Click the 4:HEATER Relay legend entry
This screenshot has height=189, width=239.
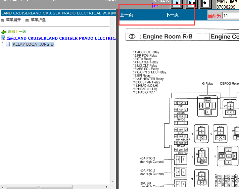[x=145, y=62]
